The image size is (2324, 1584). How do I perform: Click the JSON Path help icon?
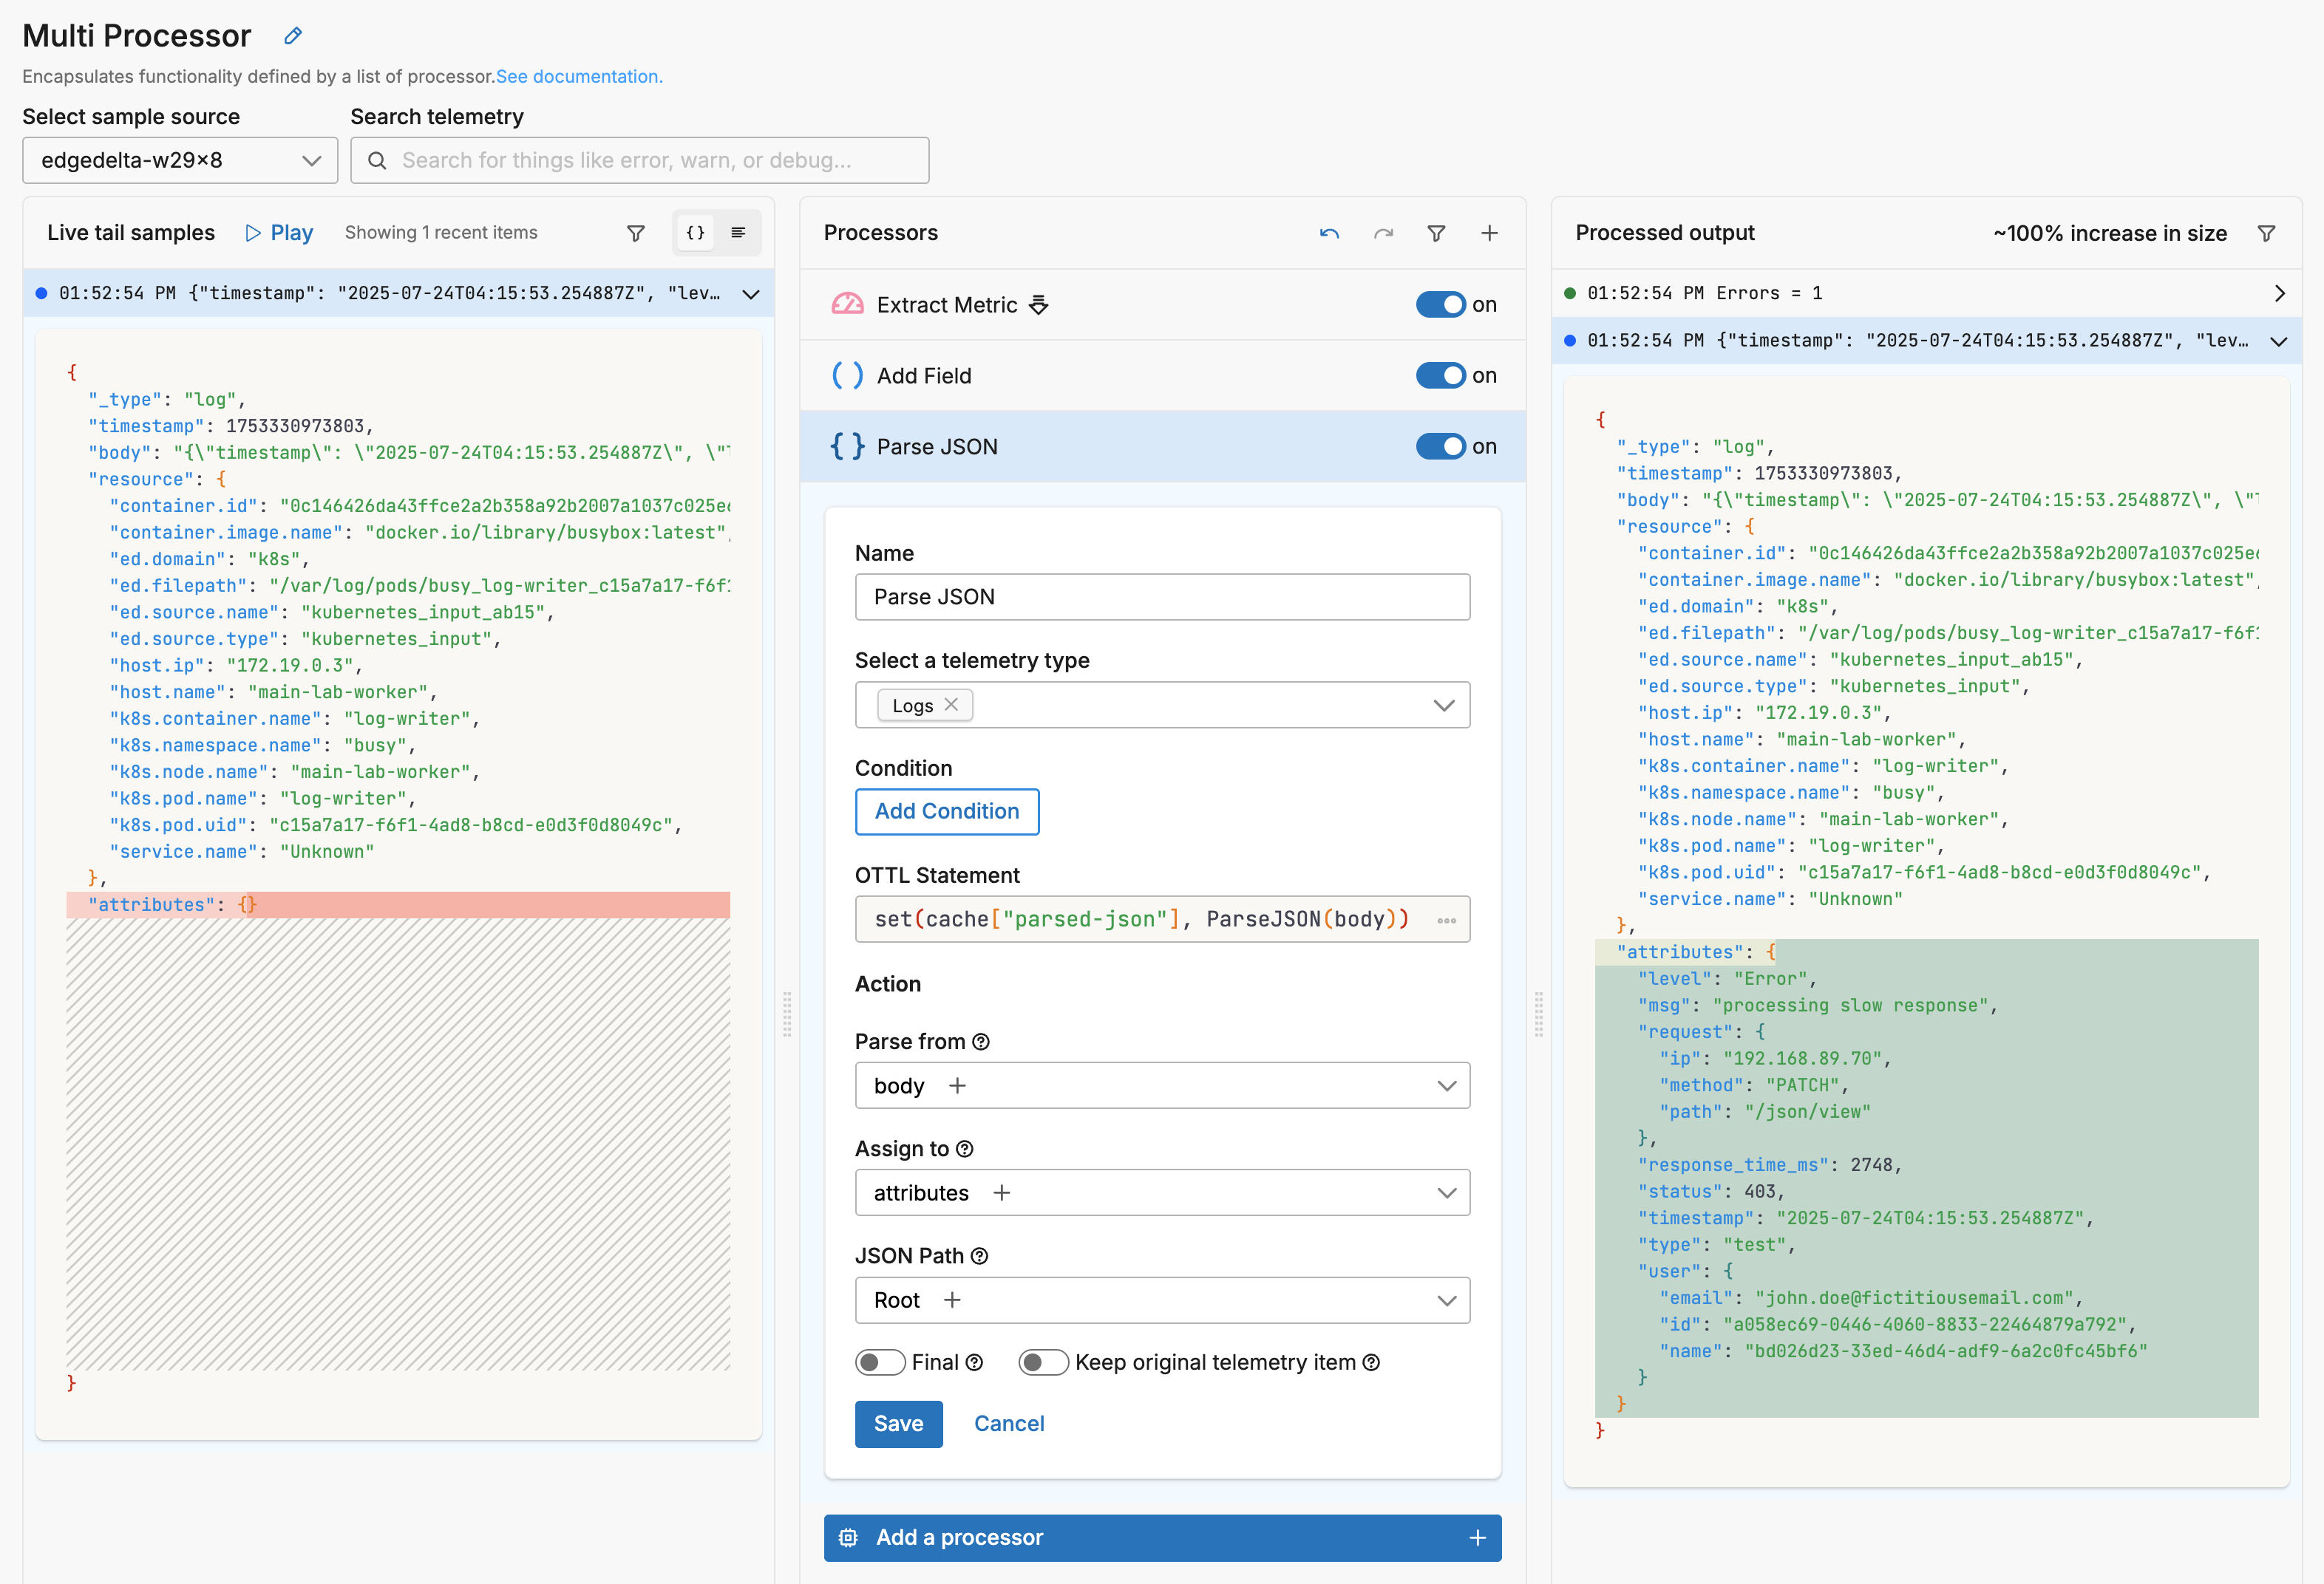(x=979, y=1256)
